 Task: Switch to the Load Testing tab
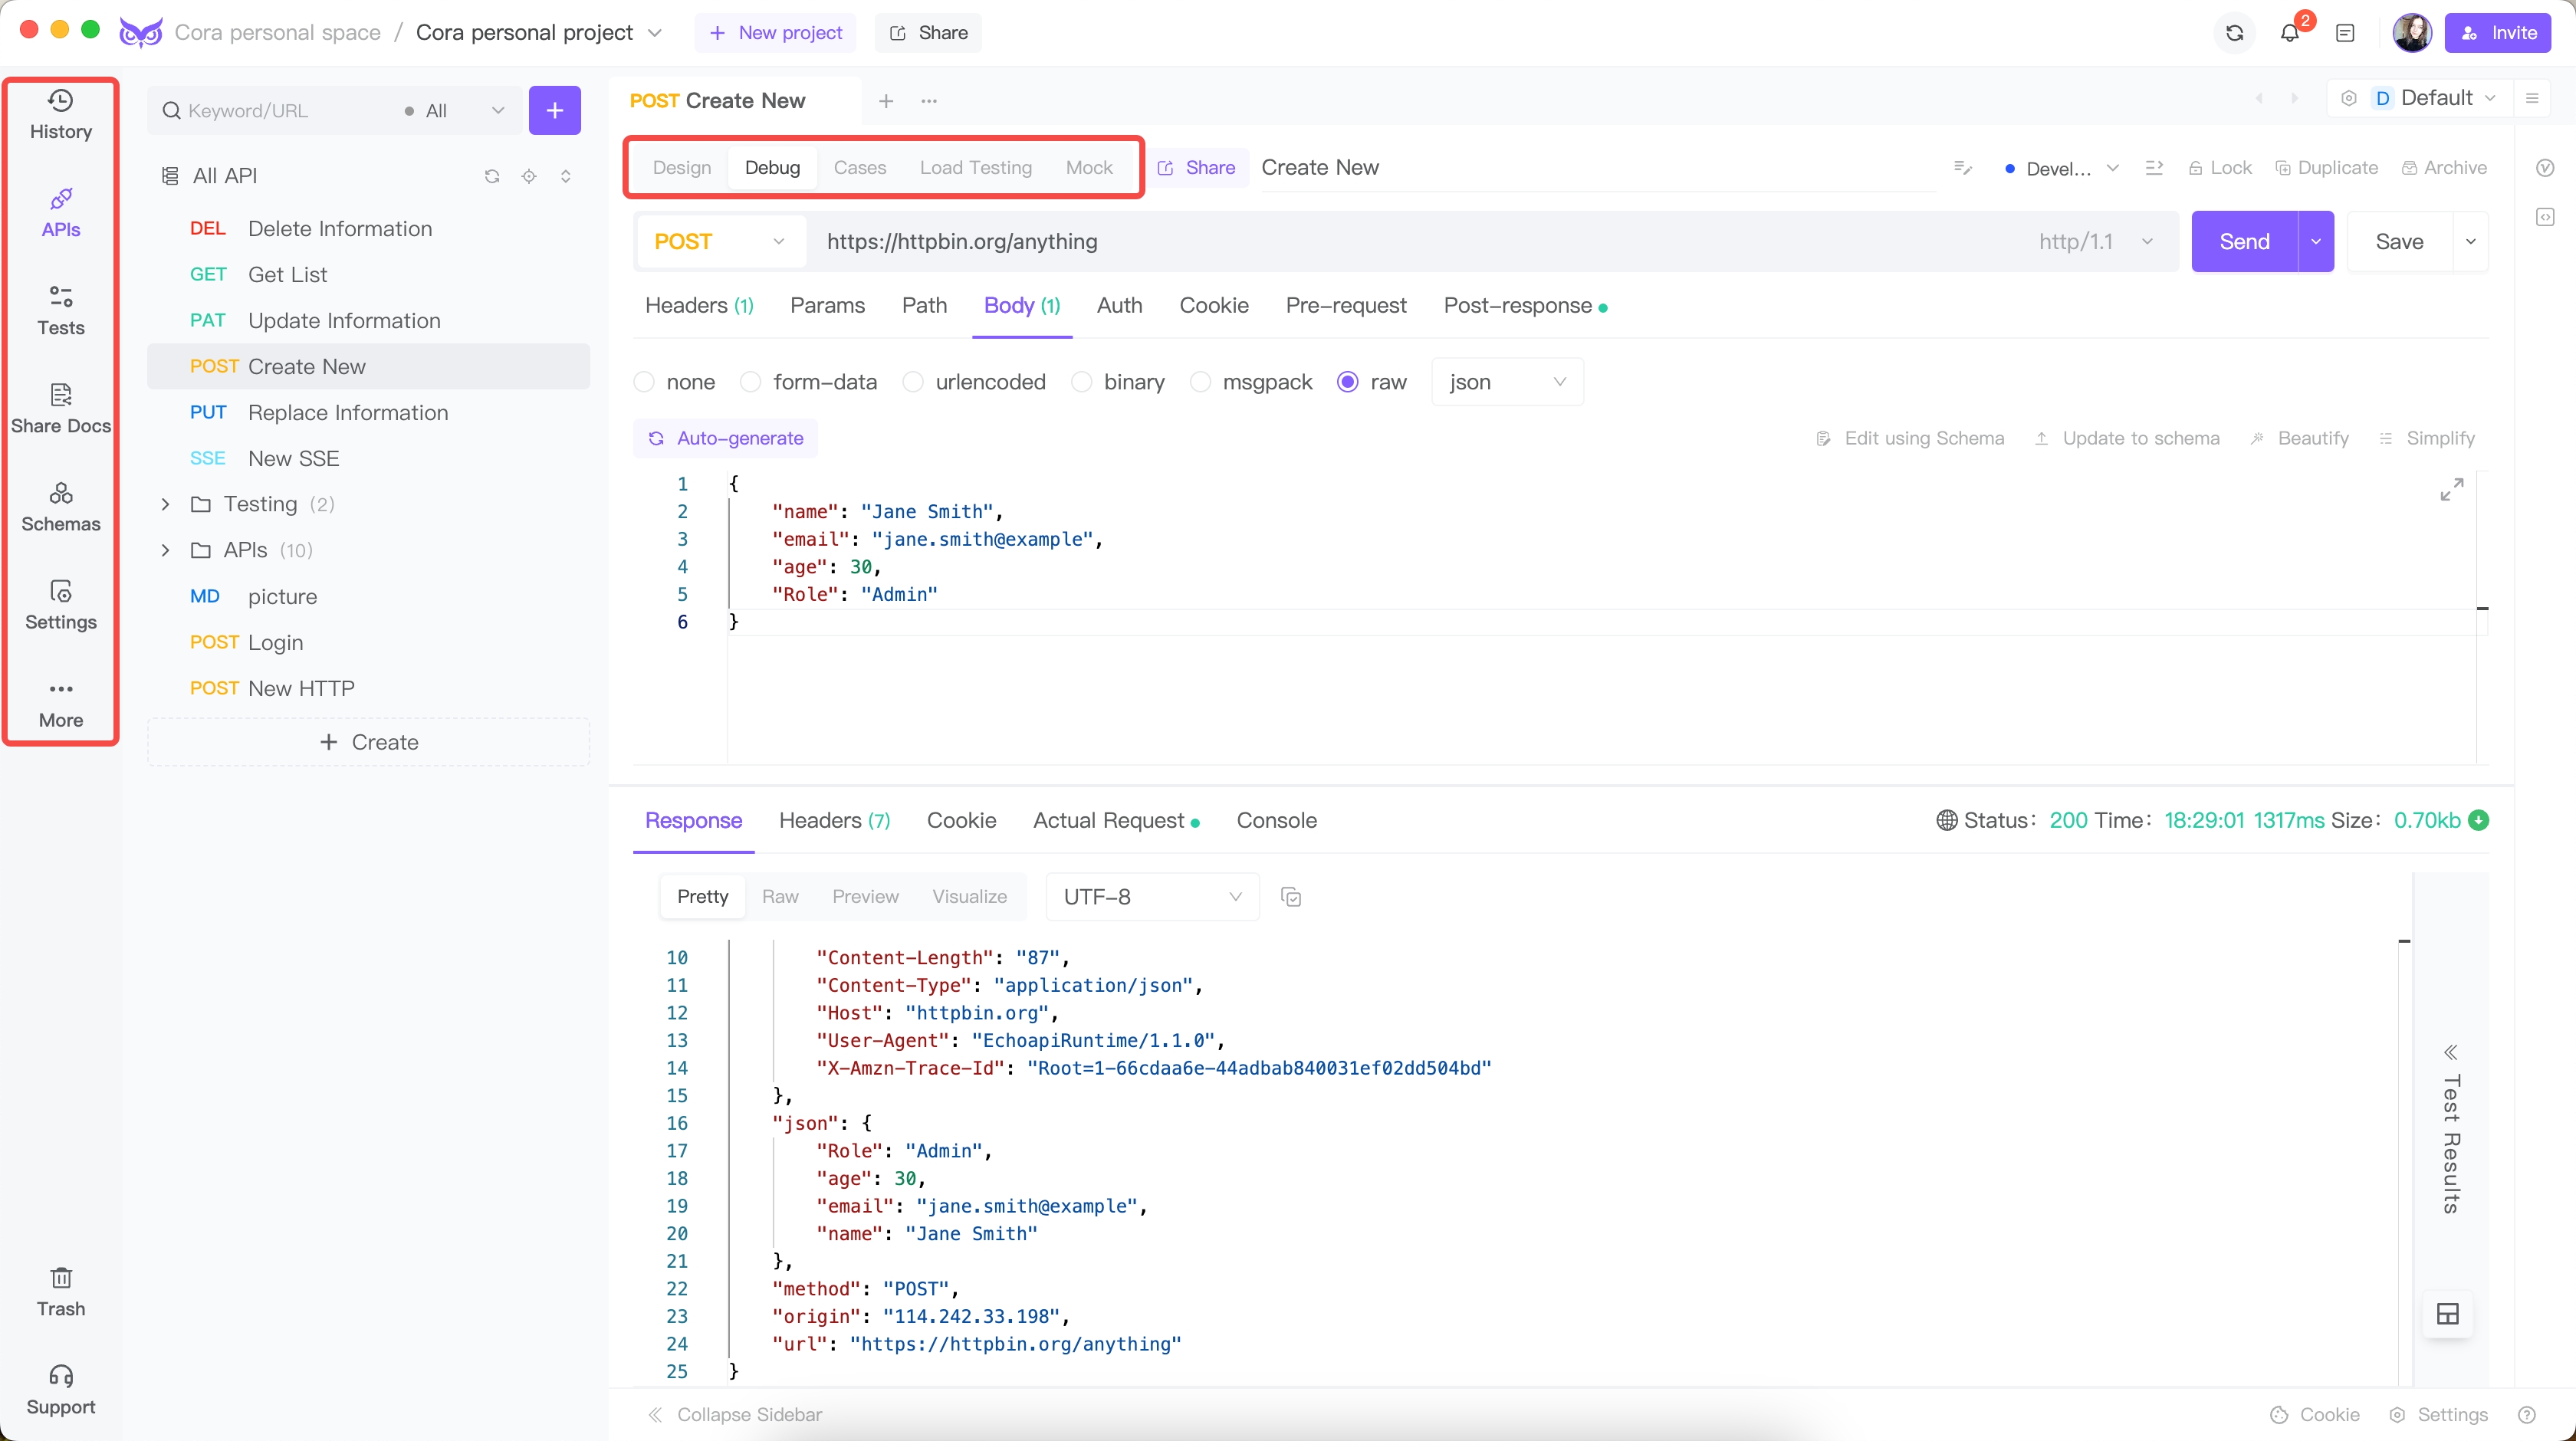tap(975, 168)
